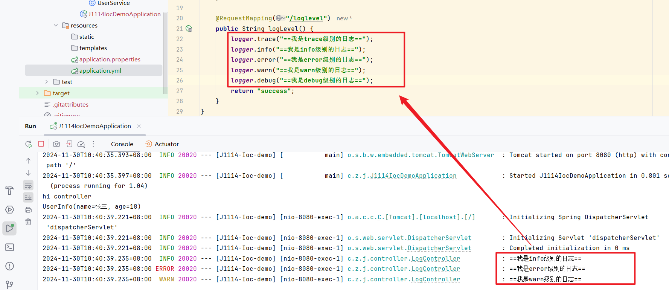Screen dimensions: 669x290
Task: Select the resources folder label
Action: [x=84, y=25]
